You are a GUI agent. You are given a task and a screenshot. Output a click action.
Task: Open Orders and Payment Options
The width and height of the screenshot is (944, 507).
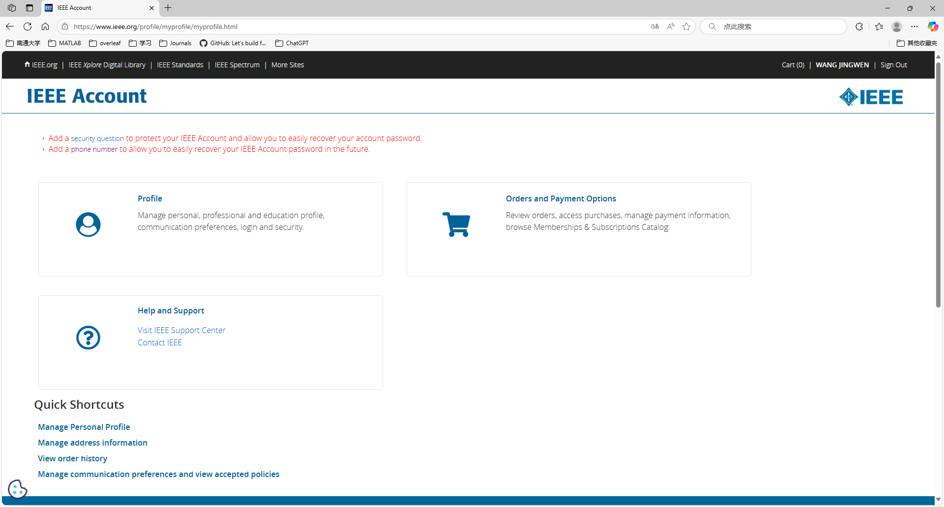561,198
